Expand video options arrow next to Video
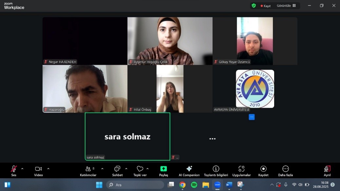340x191 pixels. (48, 169)
